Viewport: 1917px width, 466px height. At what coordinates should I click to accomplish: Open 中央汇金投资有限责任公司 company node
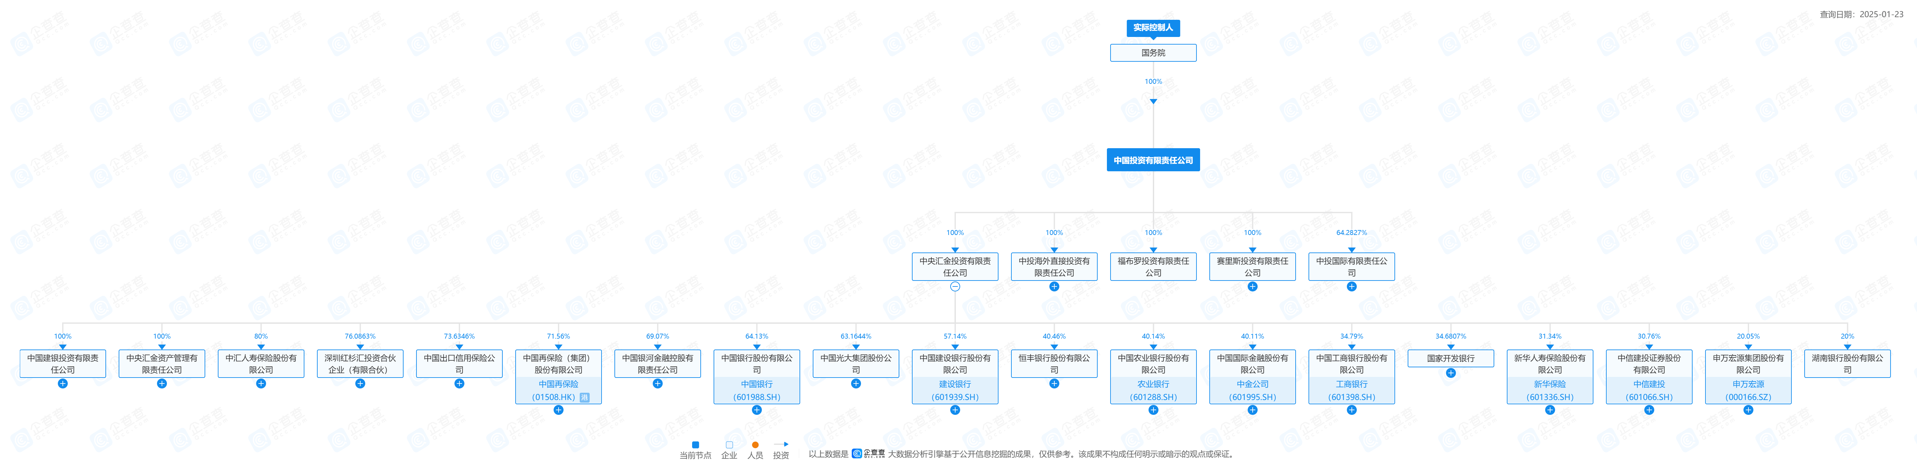(x=955, y=267)
